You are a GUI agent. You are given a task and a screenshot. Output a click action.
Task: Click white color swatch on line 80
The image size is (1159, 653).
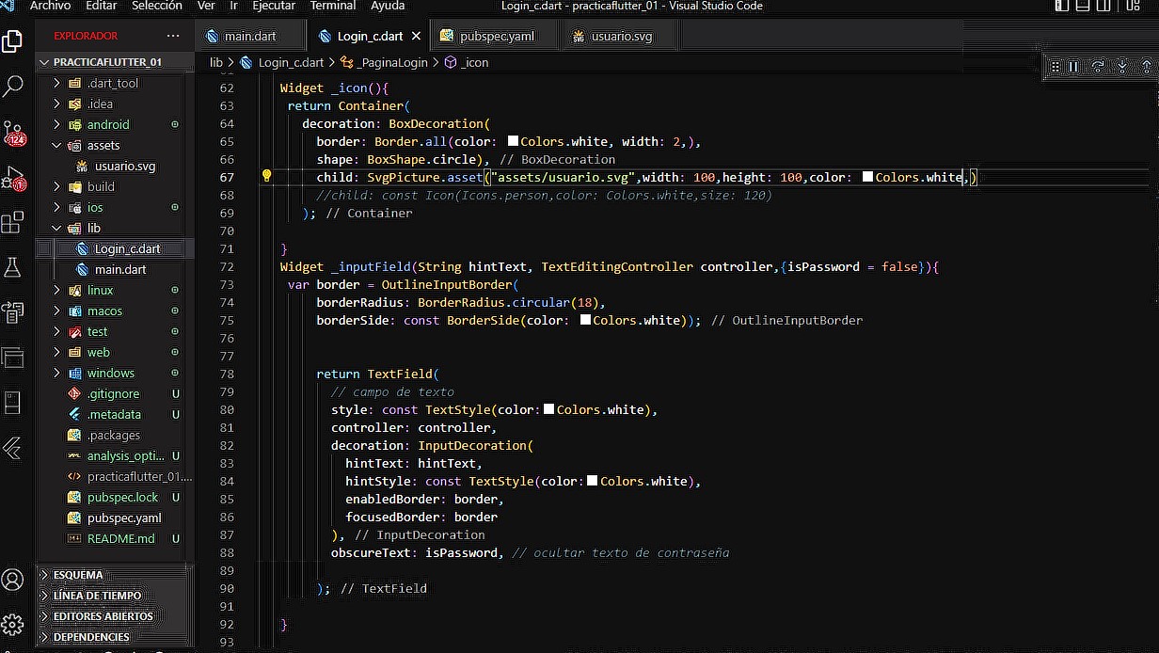[549, 409]
